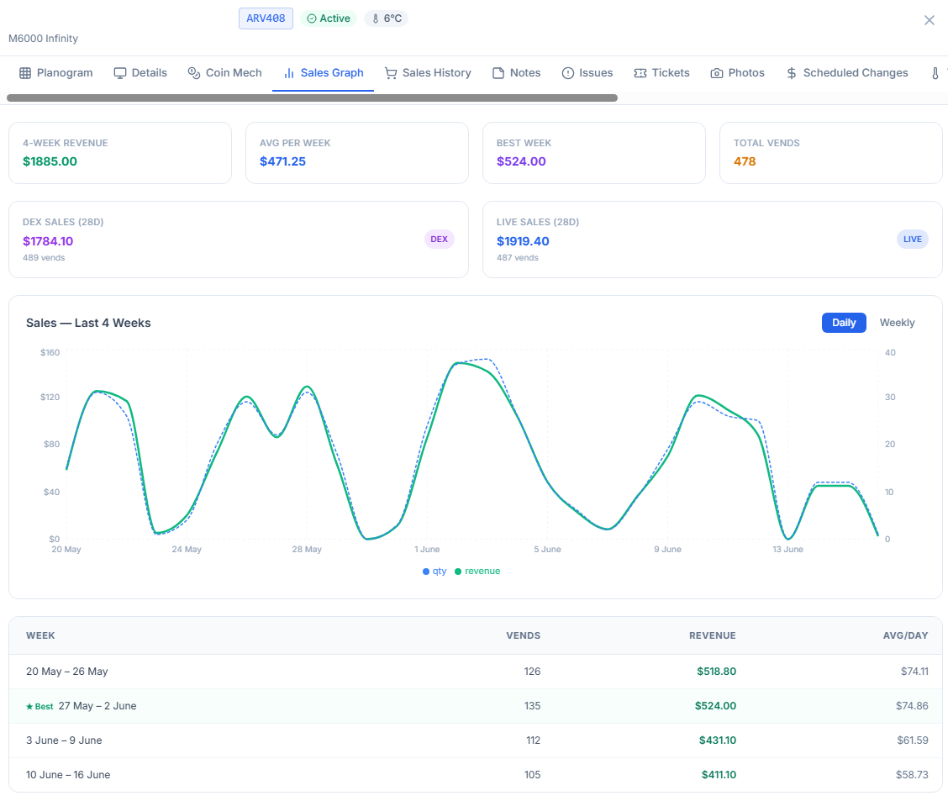Switch to the Sales Graph tab
The height and width of the screenshot is (801, 948).
pos(323,73)
